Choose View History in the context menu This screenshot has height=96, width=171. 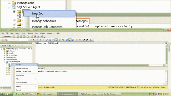(24, 75)
